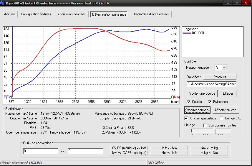Click the conversion result field

coord(85,151)
